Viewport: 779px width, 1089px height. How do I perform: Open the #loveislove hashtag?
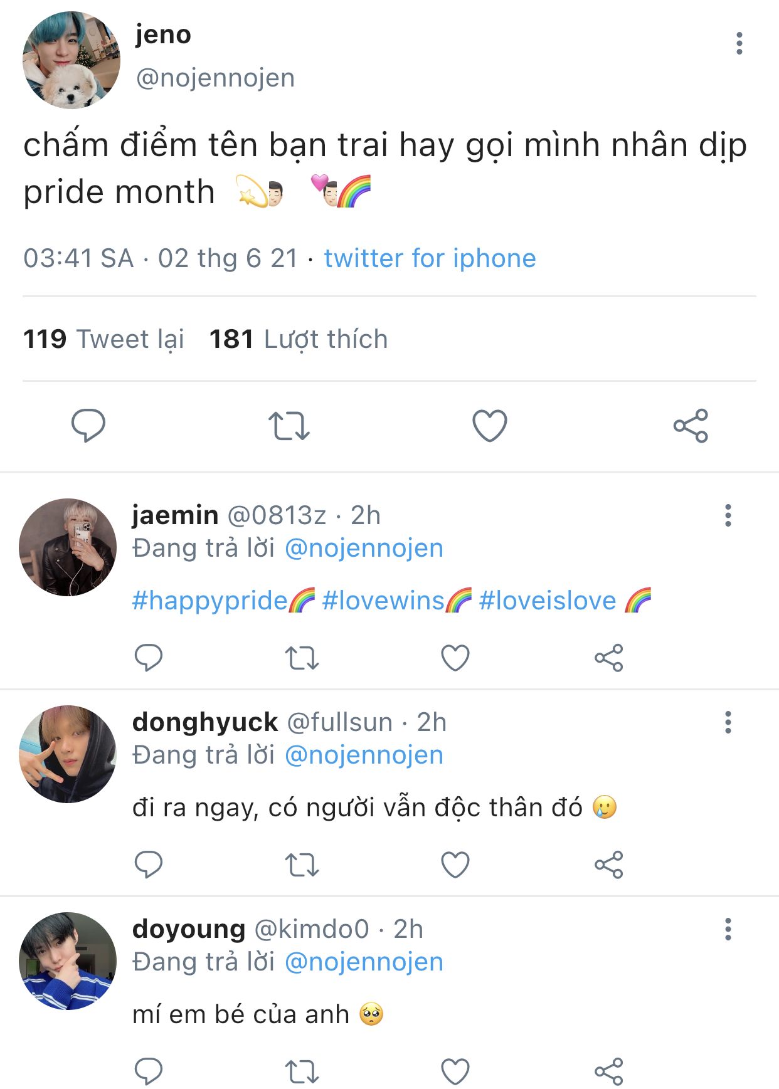(548, 601)
